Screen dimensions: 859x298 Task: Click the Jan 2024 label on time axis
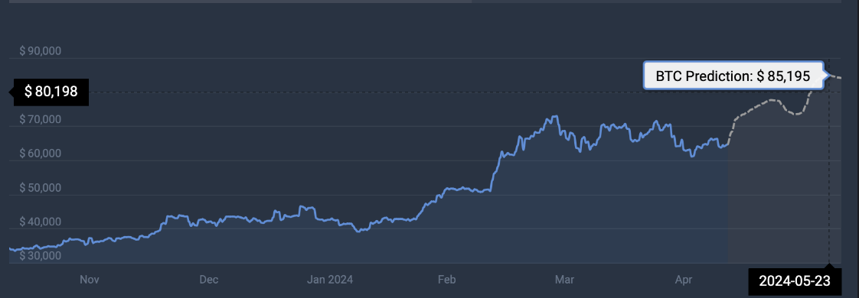tap(330, 280)
